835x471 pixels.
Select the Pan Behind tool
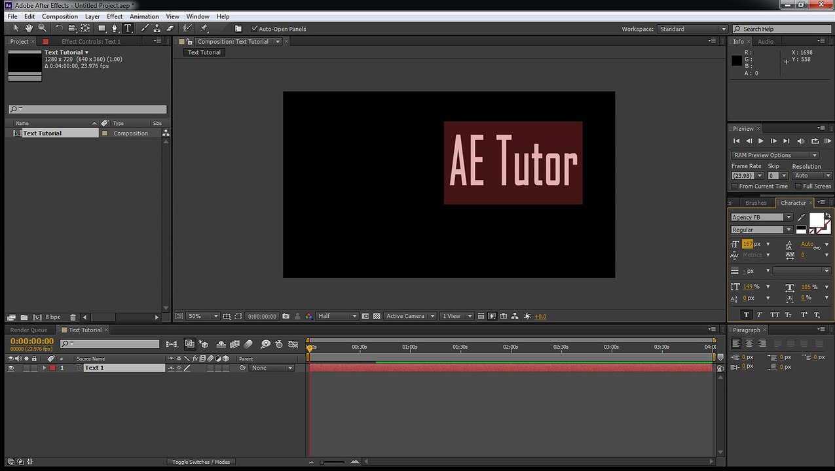[x=85, y=28]
